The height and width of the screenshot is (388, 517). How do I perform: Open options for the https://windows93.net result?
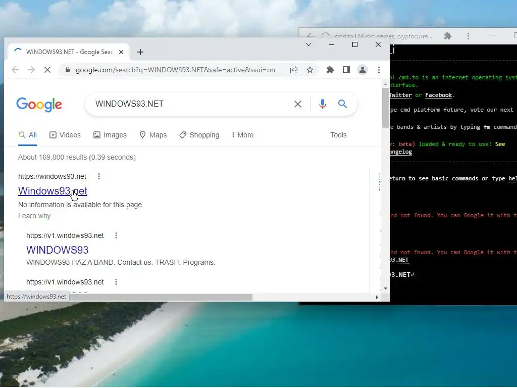(99, 176)
